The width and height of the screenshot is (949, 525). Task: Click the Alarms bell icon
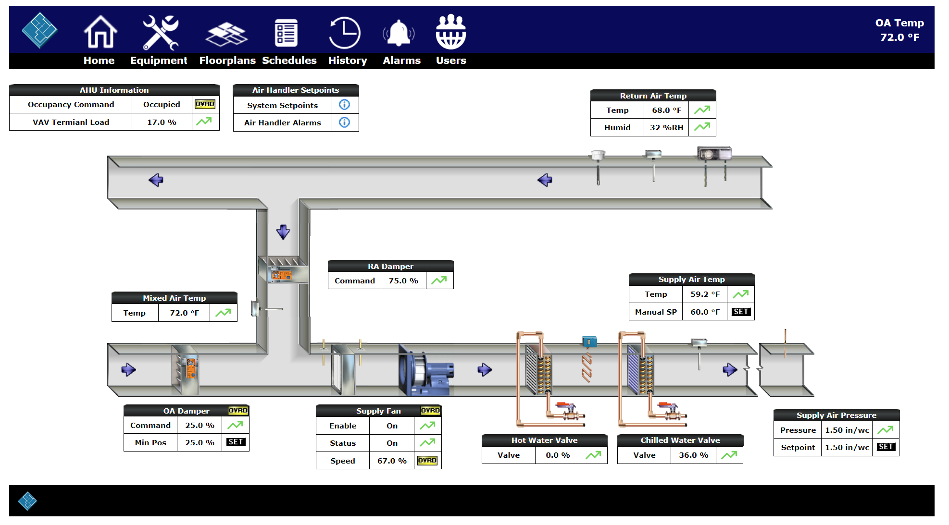click(x=399, y=33)
